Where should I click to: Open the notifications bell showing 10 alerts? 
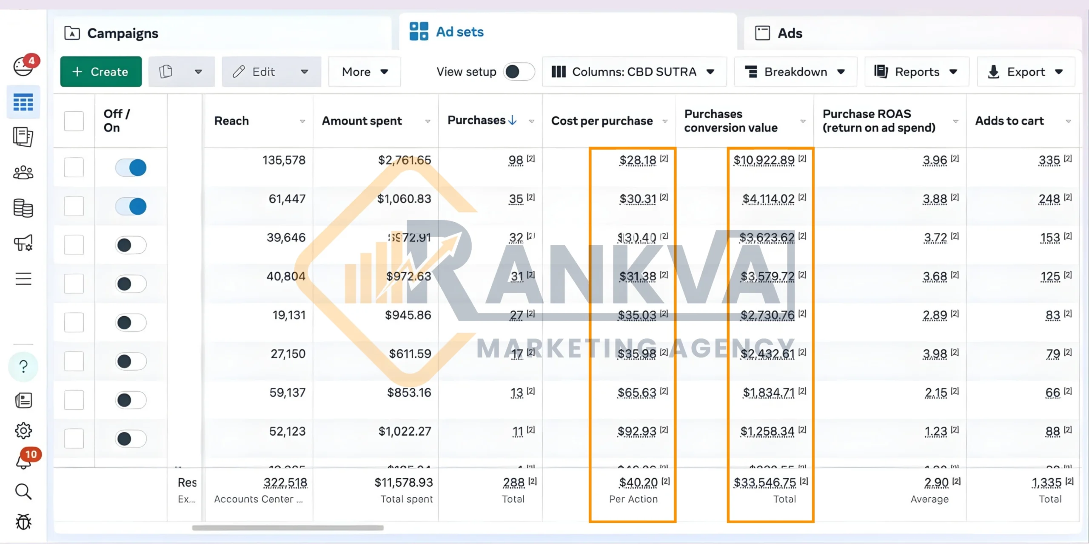23,461
